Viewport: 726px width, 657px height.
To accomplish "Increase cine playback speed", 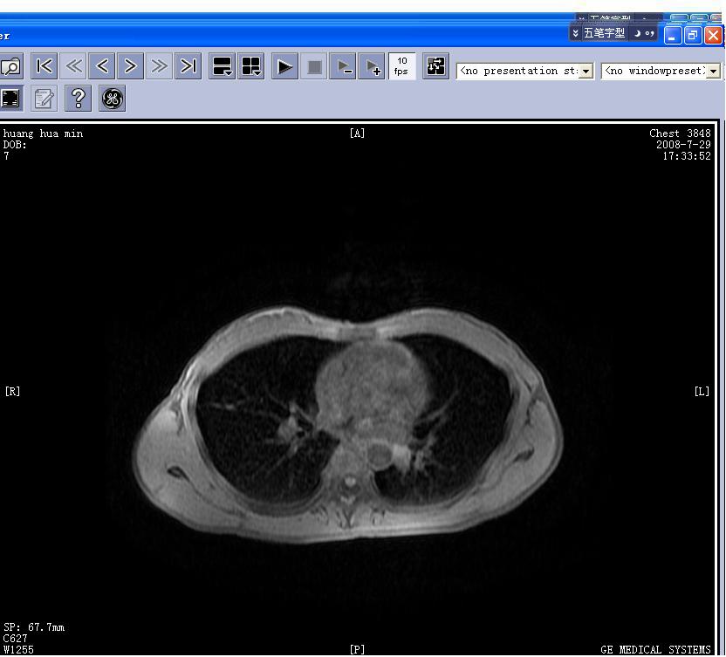I will [372, 66].
